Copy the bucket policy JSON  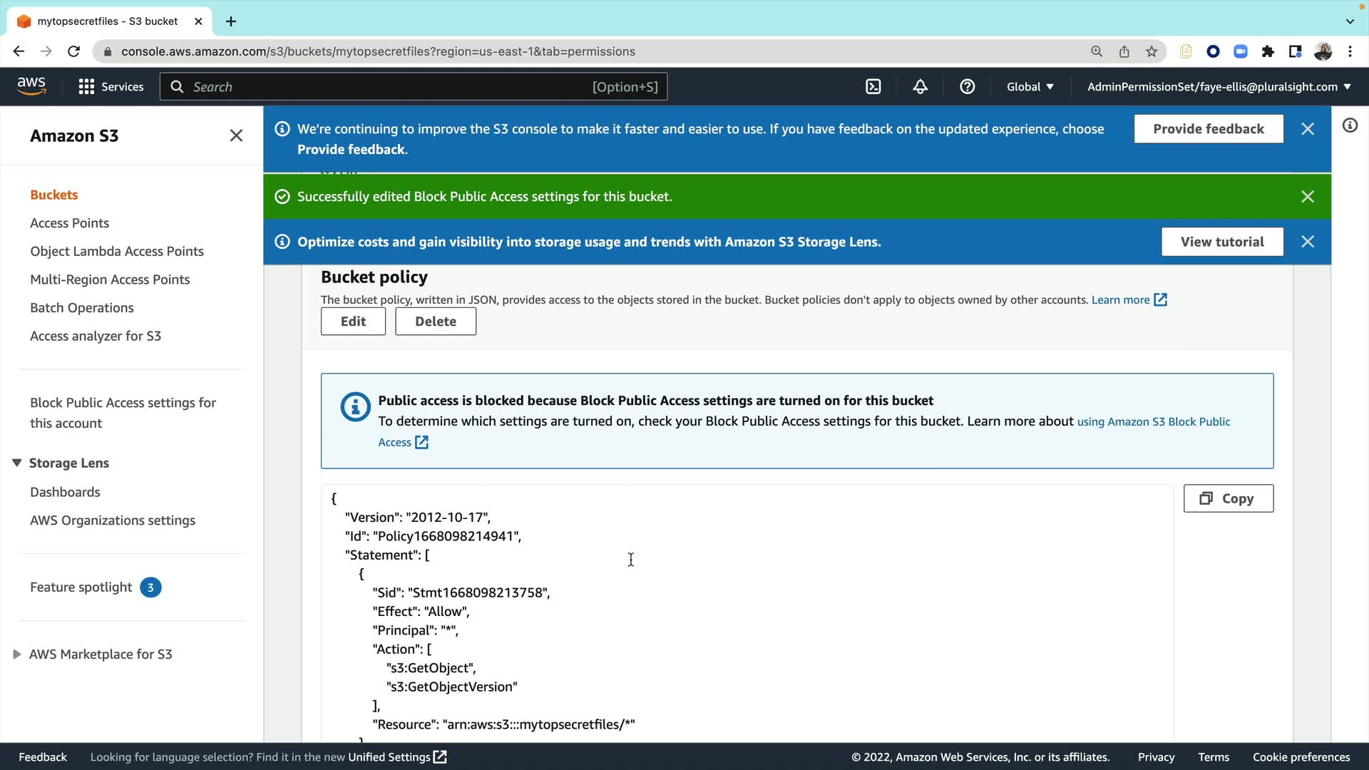[x=1228, y=498]
